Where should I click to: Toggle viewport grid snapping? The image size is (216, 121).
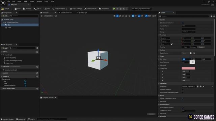click(x=133, y=16)
